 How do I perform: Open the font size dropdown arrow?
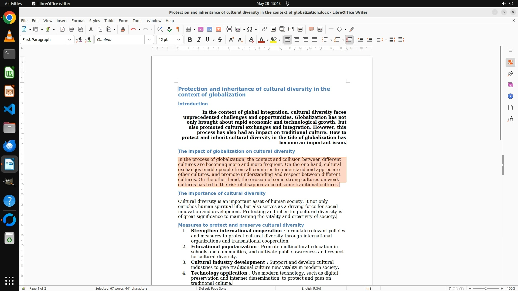(178, 40)
